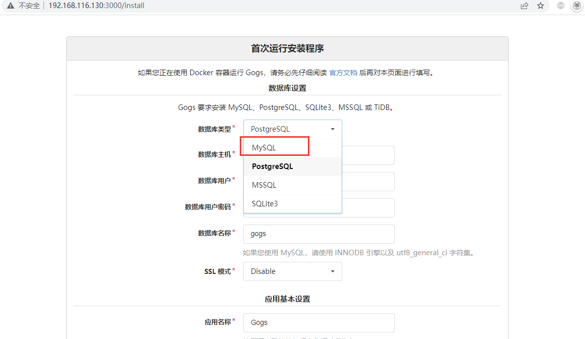Open the round profile avatar icon
This screenshot has height=339, width=585.
[x=577, y=6]
